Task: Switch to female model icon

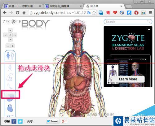Action: (x=8, y=56)
